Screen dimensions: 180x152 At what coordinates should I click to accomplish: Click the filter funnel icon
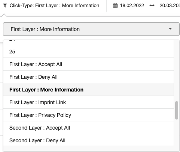pyautogui.click(x=5, y=6)
